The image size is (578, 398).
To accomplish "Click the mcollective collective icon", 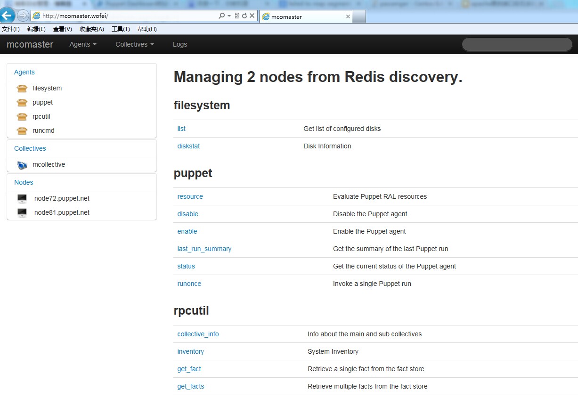I will pos(22,165).
